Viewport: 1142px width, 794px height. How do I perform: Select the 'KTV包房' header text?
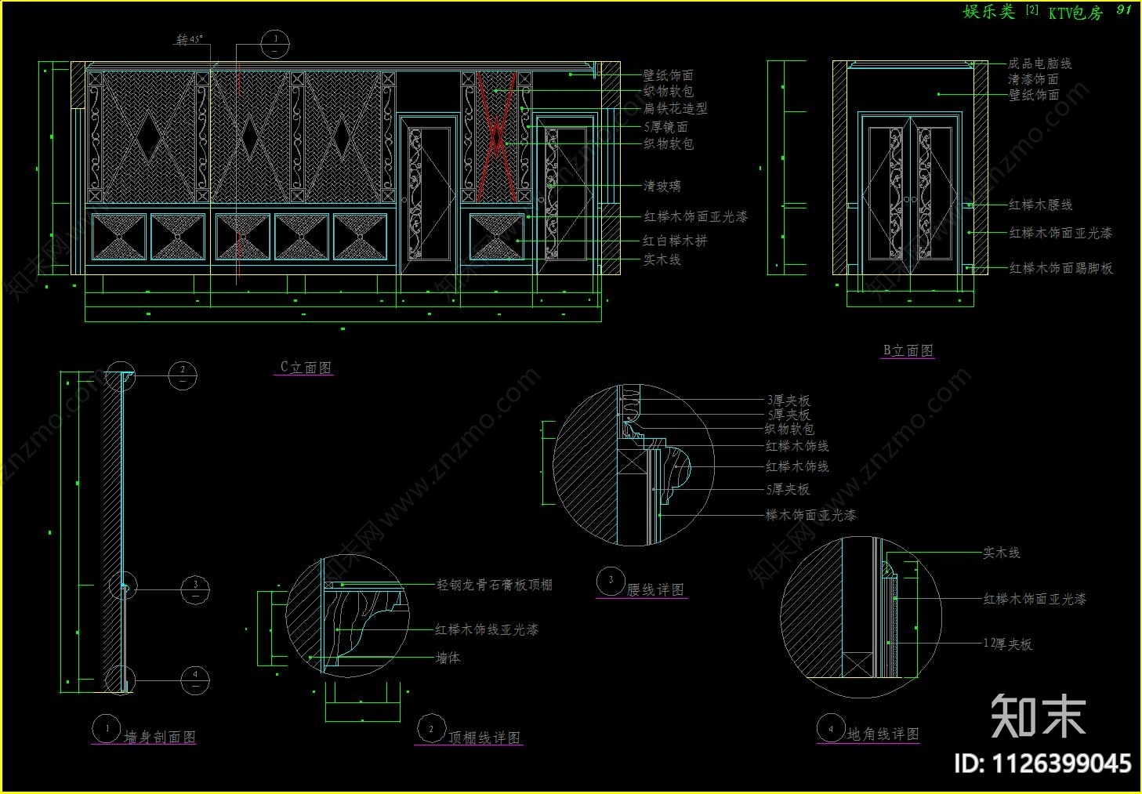point(1075,13)
